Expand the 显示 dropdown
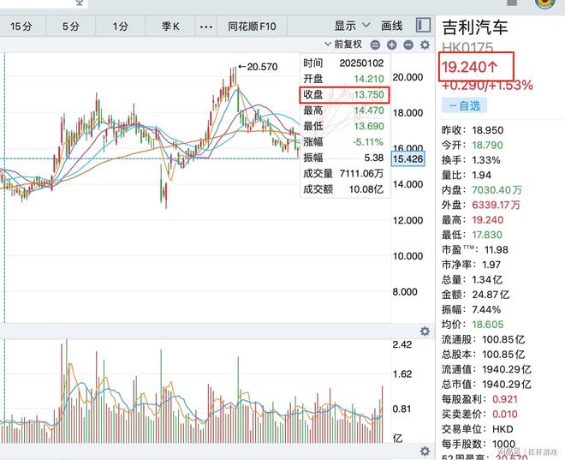The width and height of the screenshot is (565, 460). coord(352,26)
